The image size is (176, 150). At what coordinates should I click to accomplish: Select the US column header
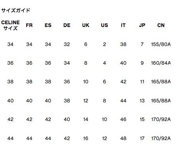pos(104,25)
